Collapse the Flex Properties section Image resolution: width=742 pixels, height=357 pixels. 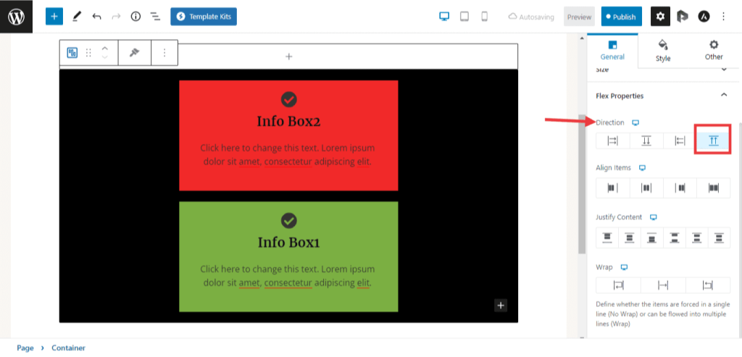[x=723, y=96]
